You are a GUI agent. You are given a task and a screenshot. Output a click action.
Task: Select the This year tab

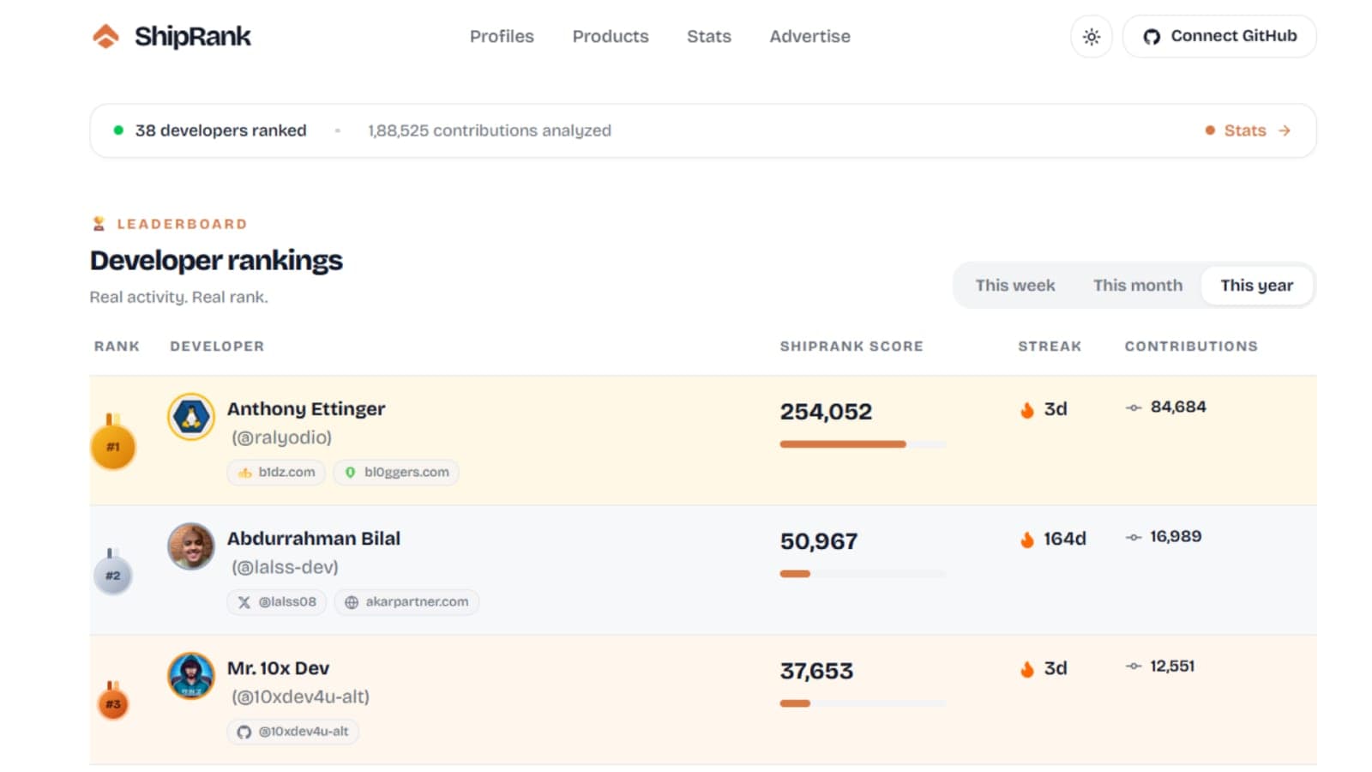1256,285
